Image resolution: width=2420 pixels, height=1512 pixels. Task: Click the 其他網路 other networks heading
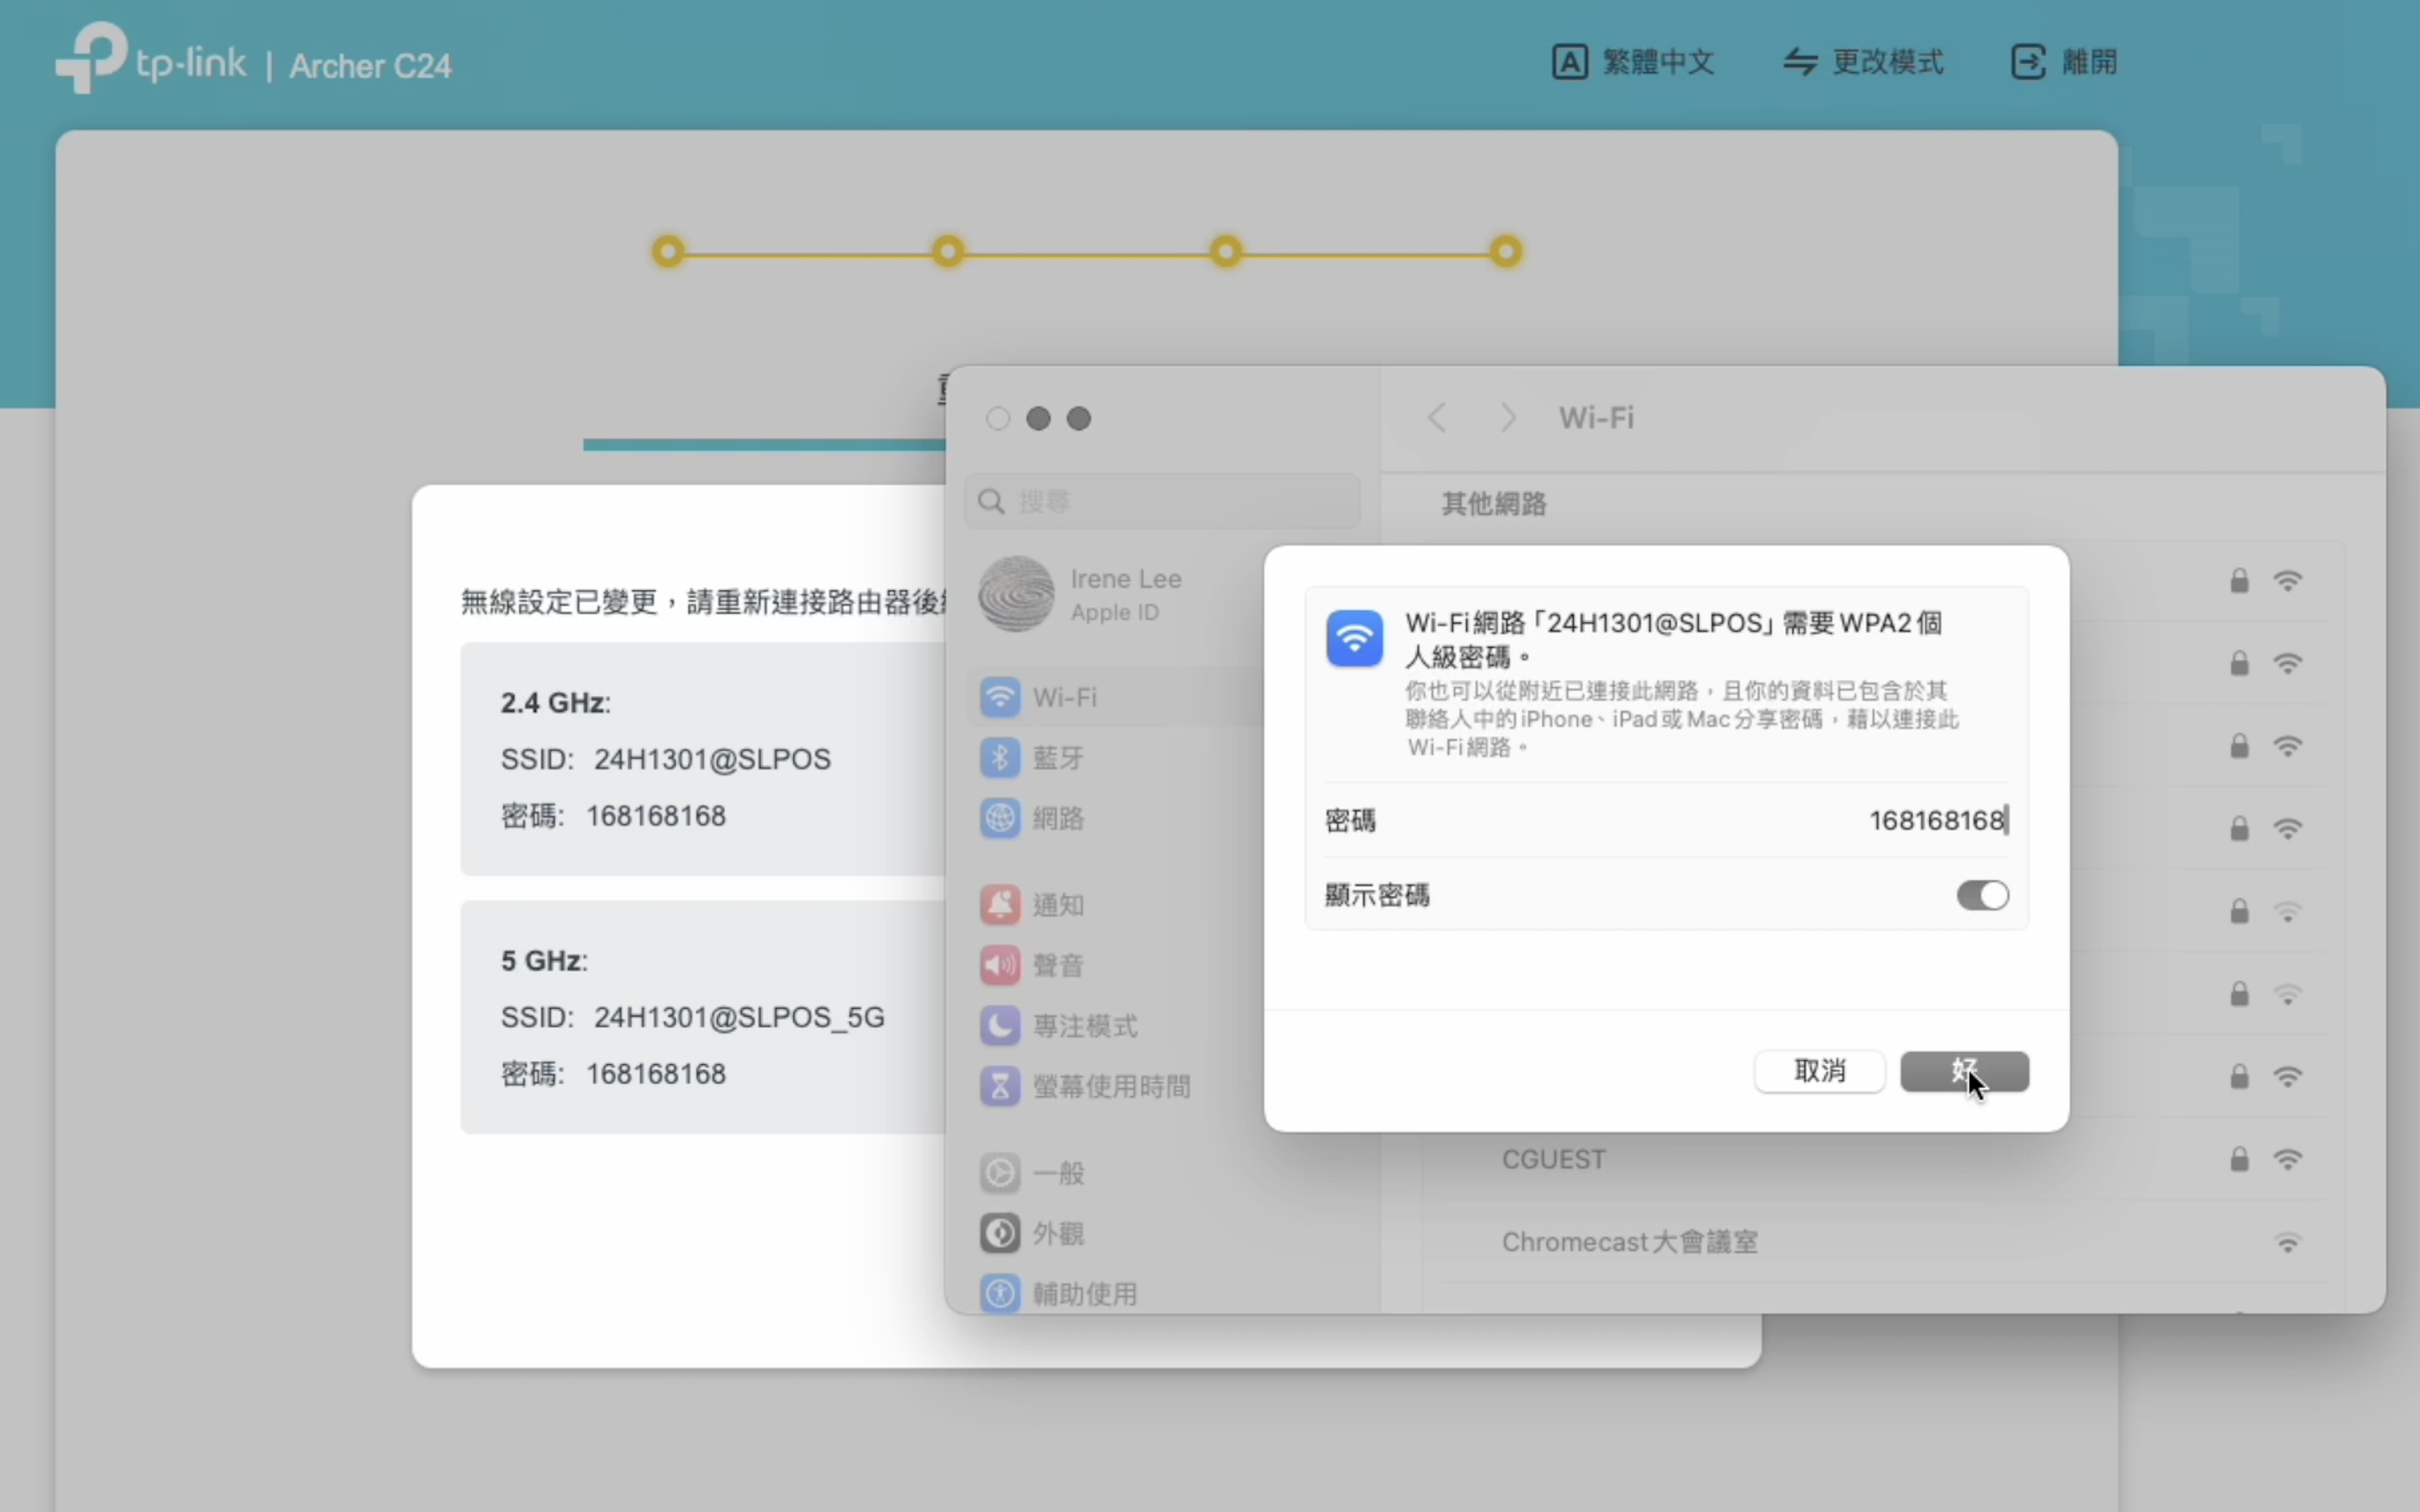(x=1494, y=503)
